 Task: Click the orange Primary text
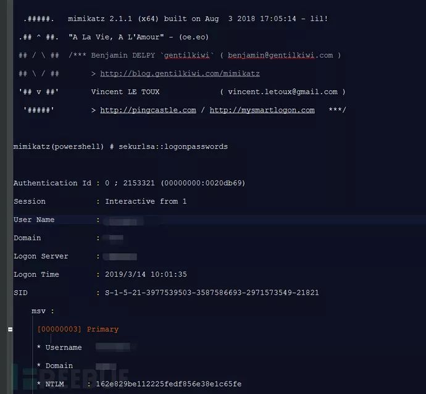click(102, 329)
